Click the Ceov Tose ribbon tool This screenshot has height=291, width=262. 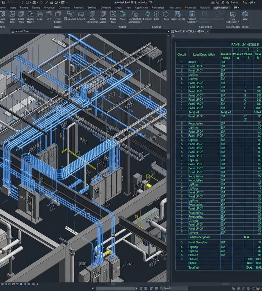[x=12, y=17]
